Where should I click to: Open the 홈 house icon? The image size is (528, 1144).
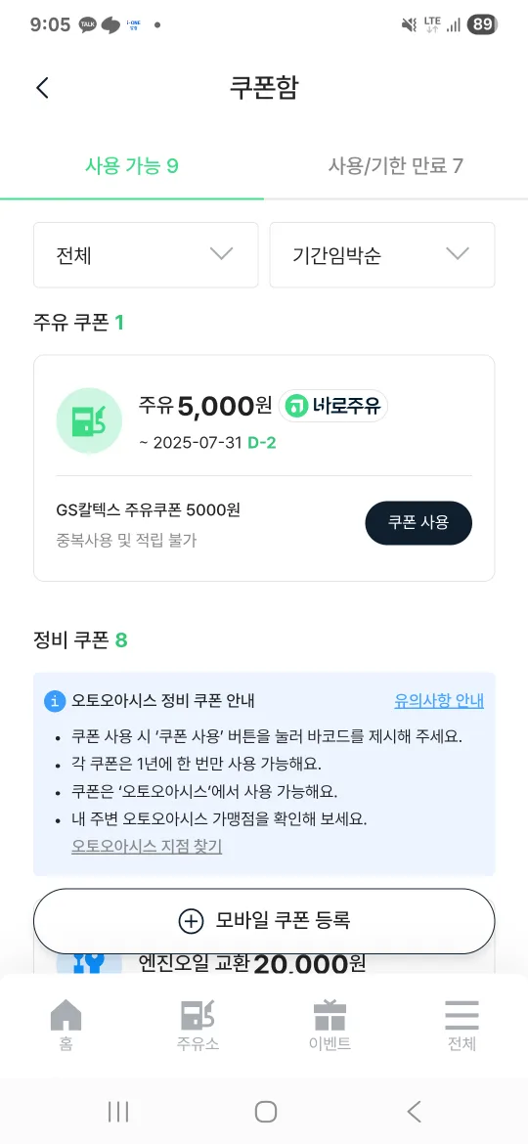[66, 1015]
